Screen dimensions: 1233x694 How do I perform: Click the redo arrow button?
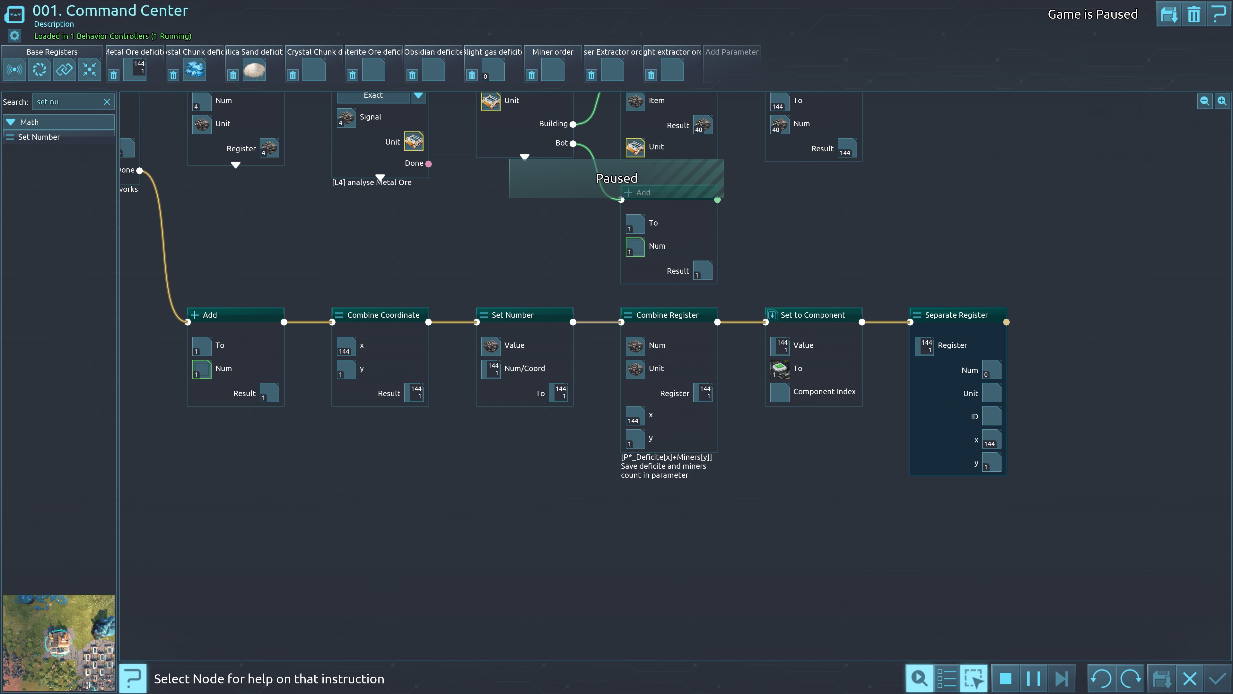pos(1130,679)
